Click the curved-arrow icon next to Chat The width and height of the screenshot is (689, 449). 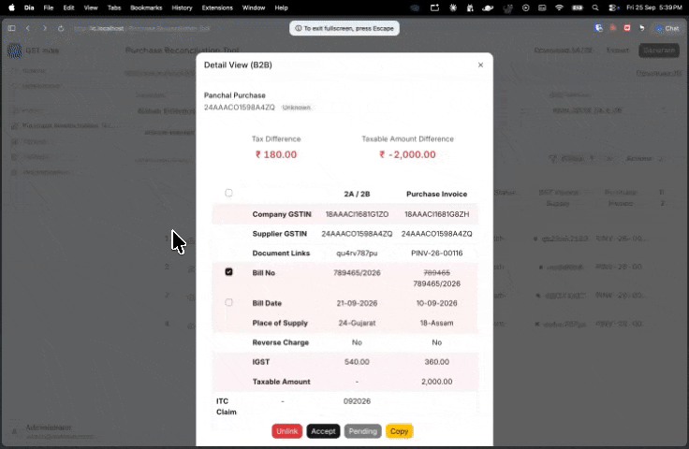coord(641,28)
